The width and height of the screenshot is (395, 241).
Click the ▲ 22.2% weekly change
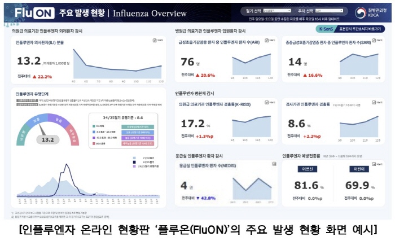click(42, 77)
